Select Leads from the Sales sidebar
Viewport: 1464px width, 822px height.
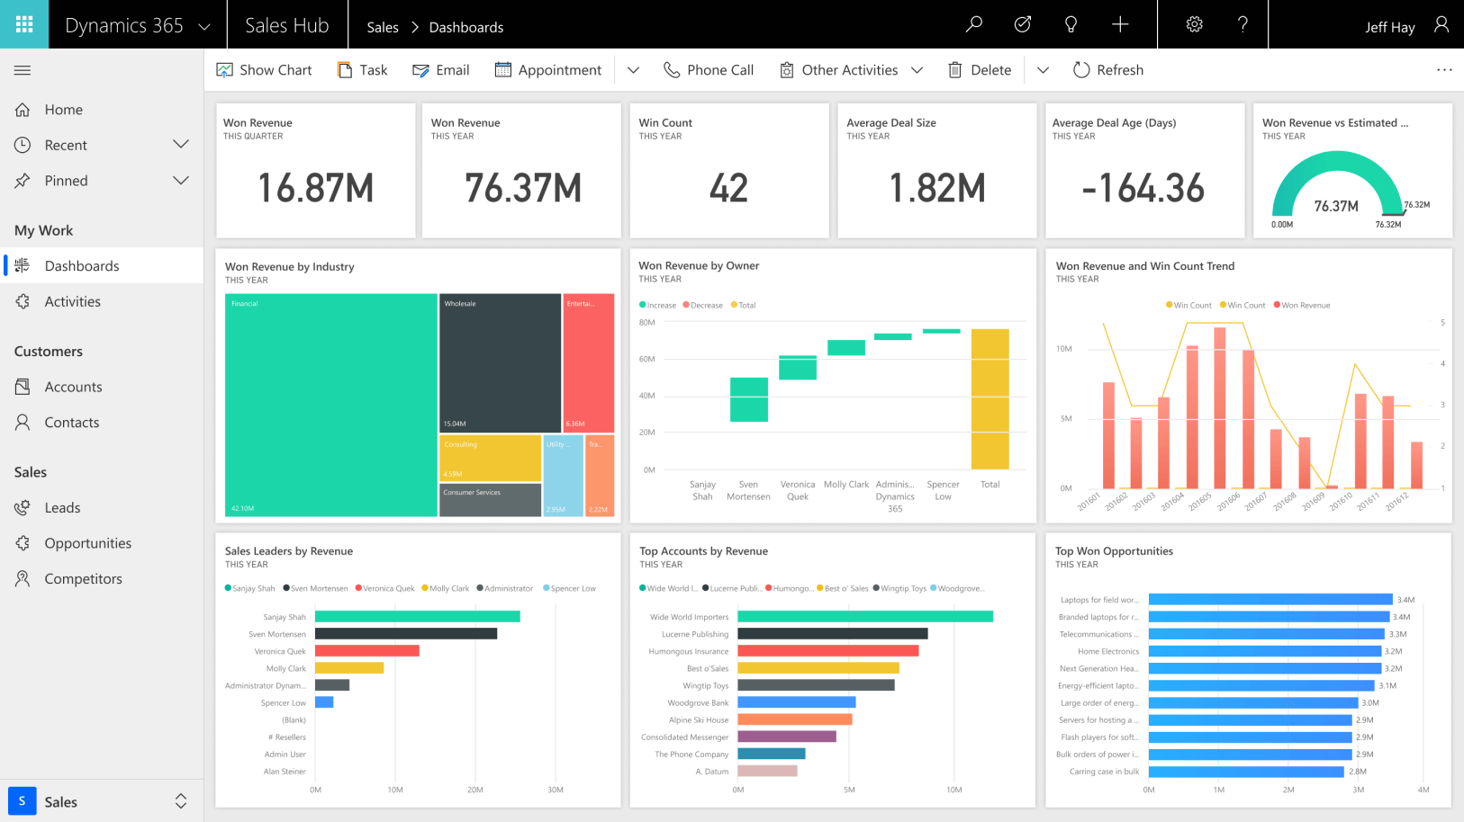pos(62,507)
